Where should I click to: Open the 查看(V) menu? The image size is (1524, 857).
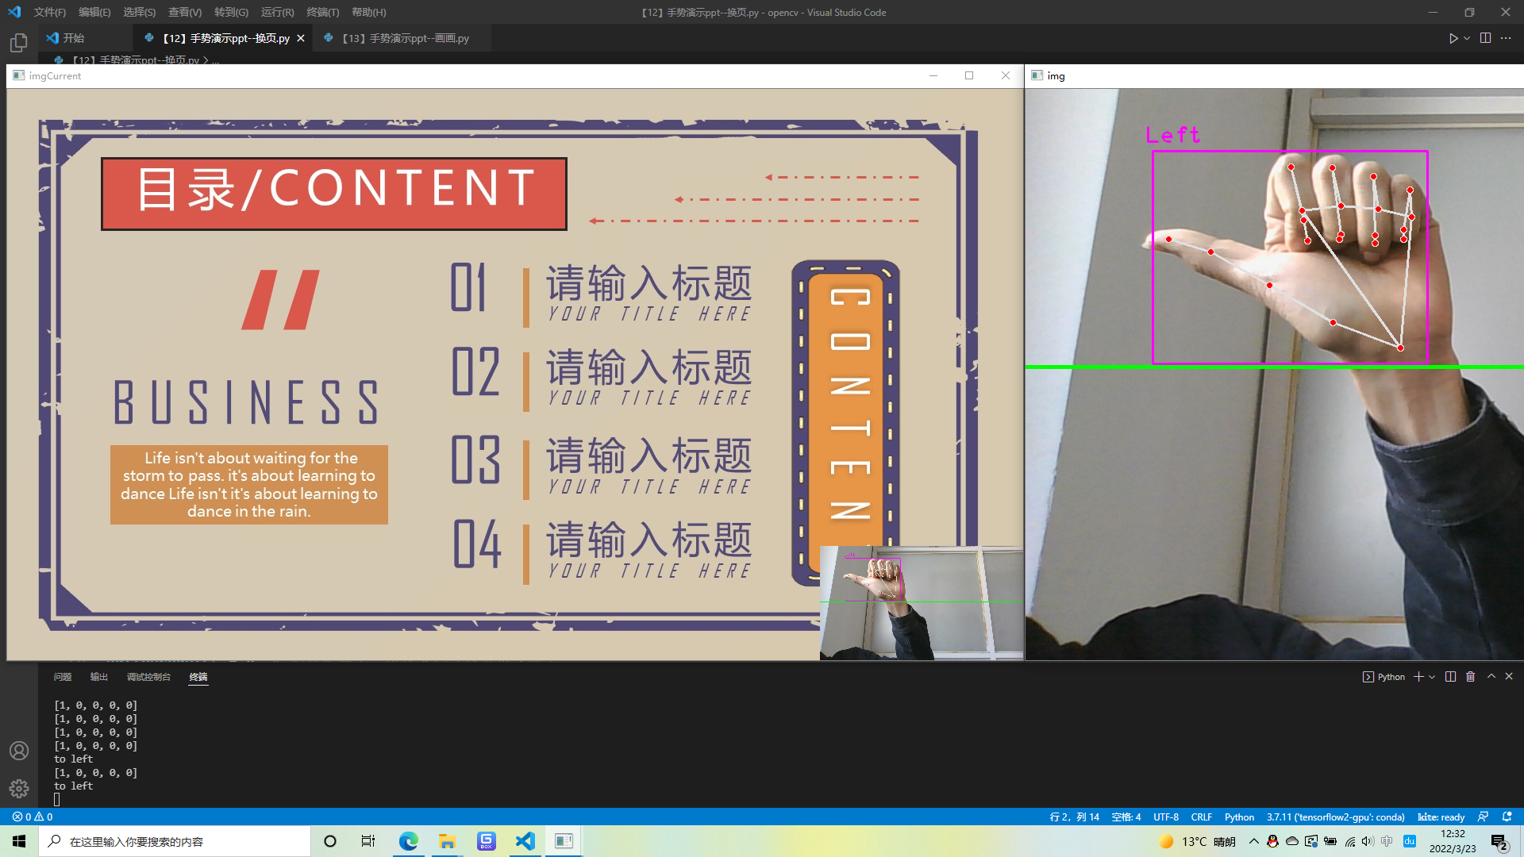185,12
